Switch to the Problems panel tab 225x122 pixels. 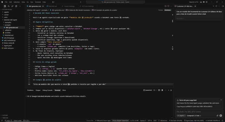point(30,90)
